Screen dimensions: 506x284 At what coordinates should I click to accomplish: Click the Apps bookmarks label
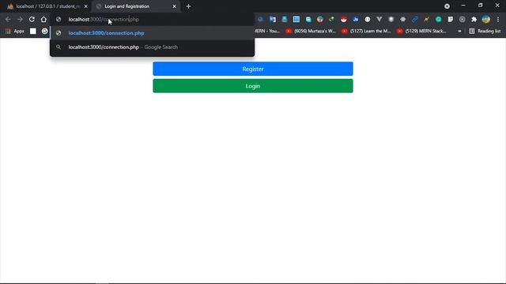pyautogui.click(x=19, y=32)
